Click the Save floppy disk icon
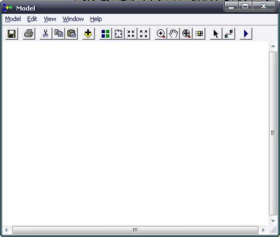Viewport: 280px width, 237px height. click(x=12, y=34)
